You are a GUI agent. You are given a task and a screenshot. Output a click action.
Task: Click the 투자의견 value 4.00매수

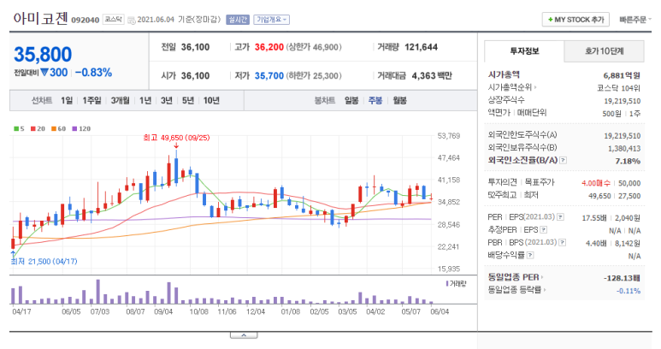[x=596, y=183]
